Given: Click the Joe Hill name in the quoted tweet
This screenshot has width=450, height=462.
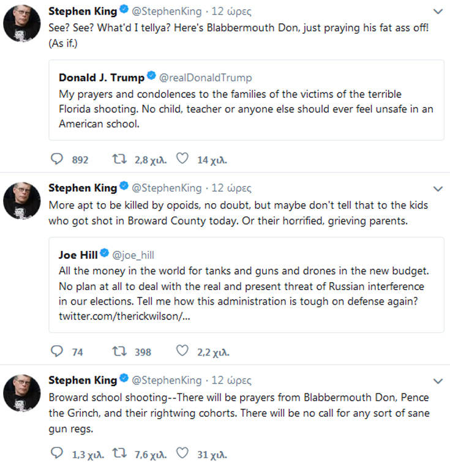Looking at the screenshot, I should tap(78, 255).
